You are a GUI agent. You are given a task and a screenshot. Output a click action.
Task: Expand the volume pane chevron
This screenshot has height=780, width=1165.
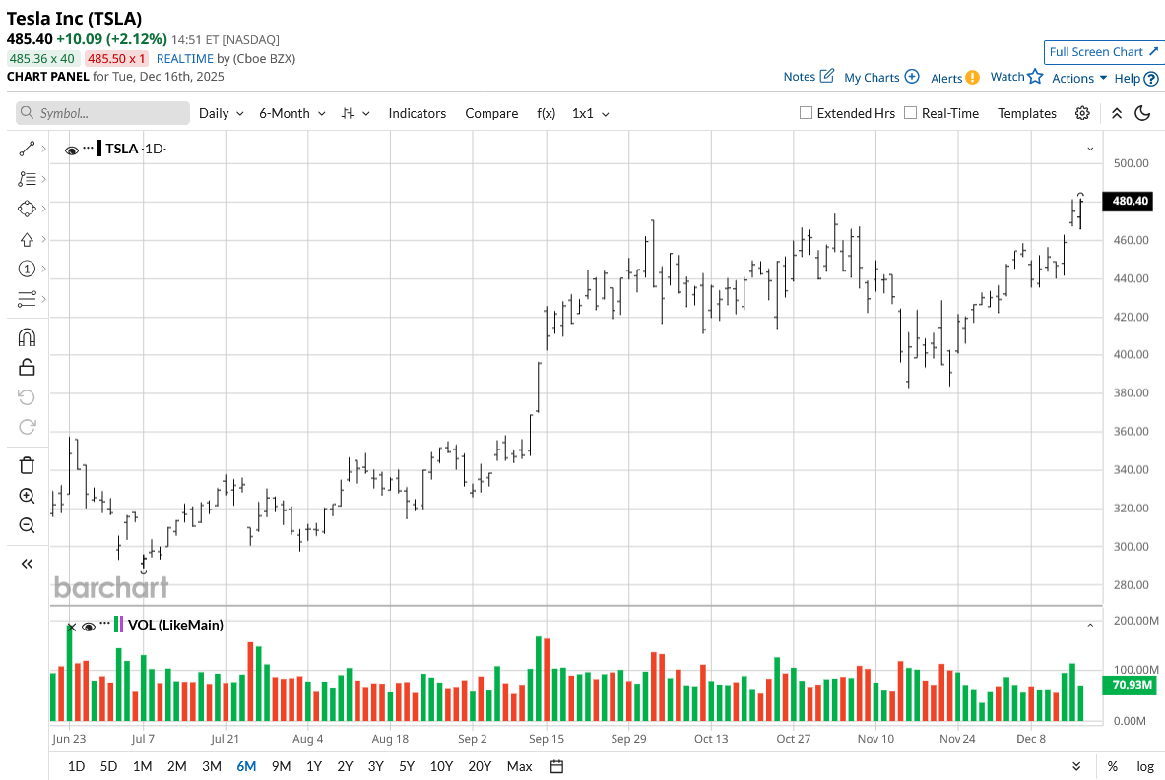(1090, 626)
